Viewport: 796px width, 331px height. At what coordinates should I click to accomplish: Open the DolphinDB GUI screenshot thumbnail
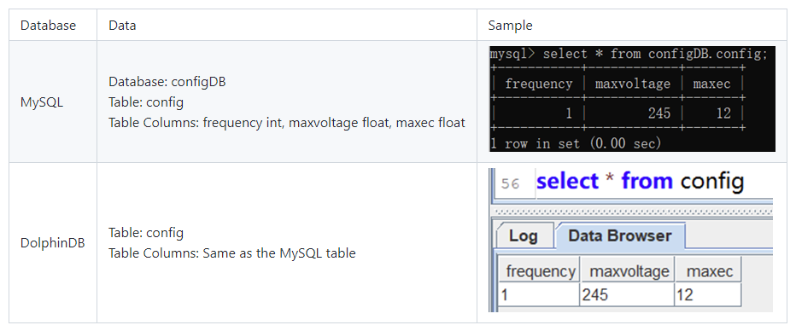coord(630,241)
